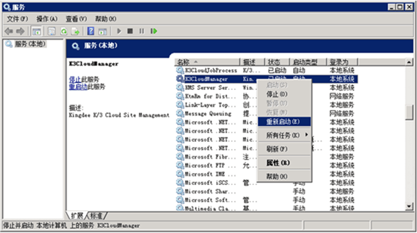Open the Properties toolbar icon

pyautogui.click(x=51, y=31)
